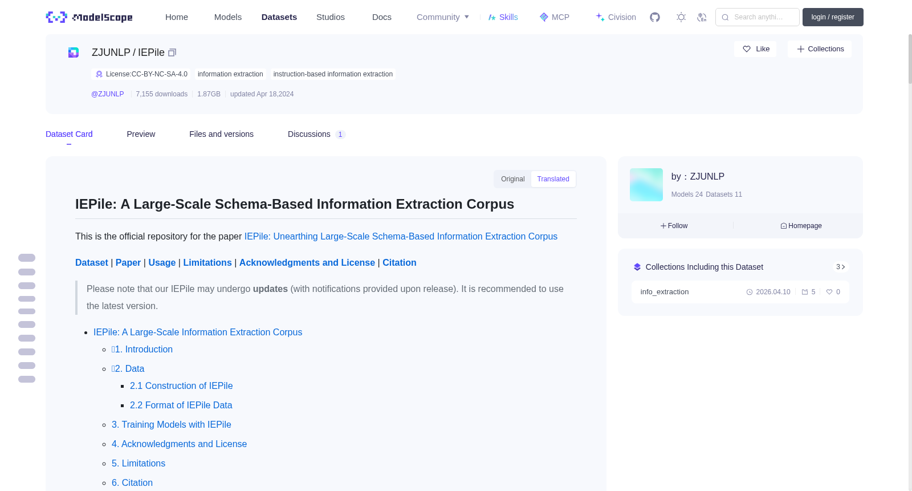Like the dataset with the heart button
912x491 pixels.
(x=755, y=49)
